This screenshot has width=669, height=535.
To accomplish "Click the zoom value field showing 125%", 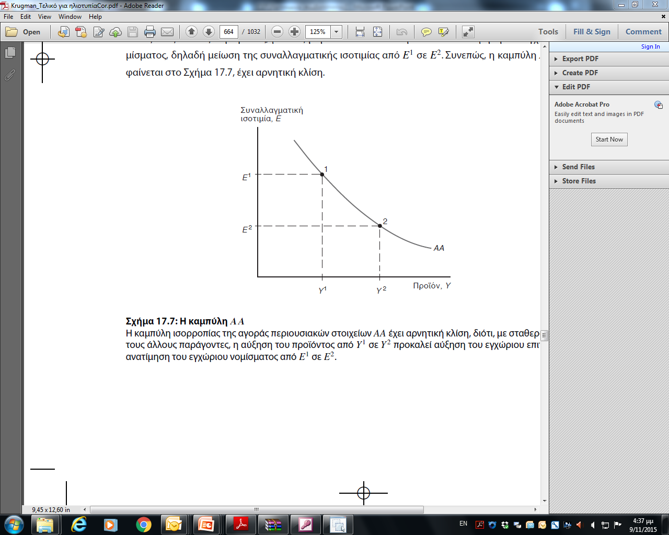I will 318,32.
